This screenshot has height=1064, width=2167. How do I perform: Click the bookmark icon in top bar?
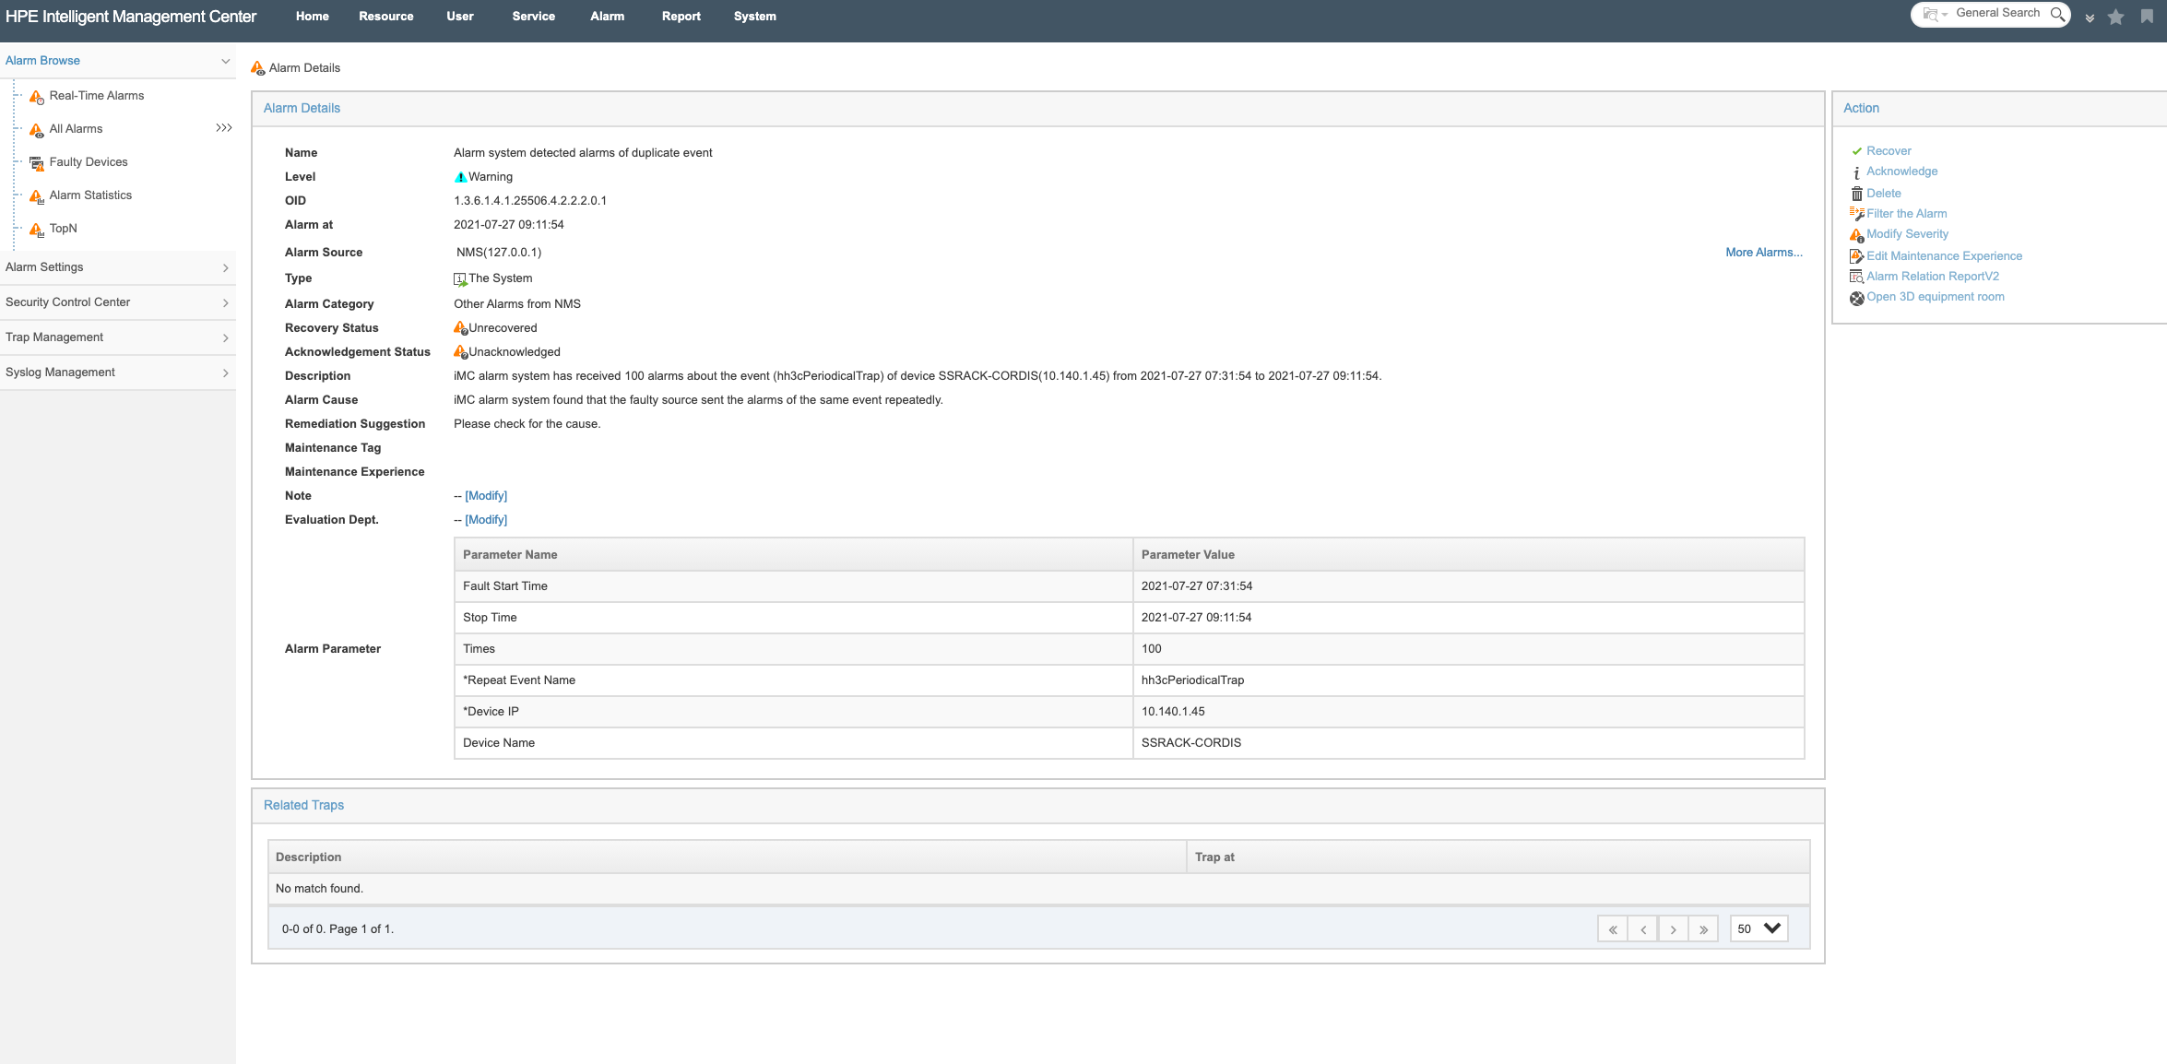pos(2147,17)
